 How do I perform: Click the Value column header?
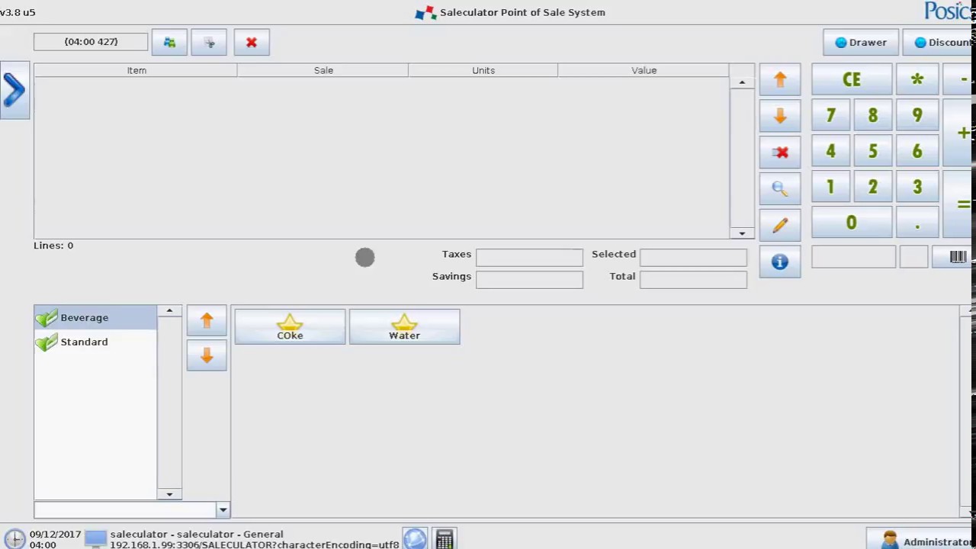644,70
